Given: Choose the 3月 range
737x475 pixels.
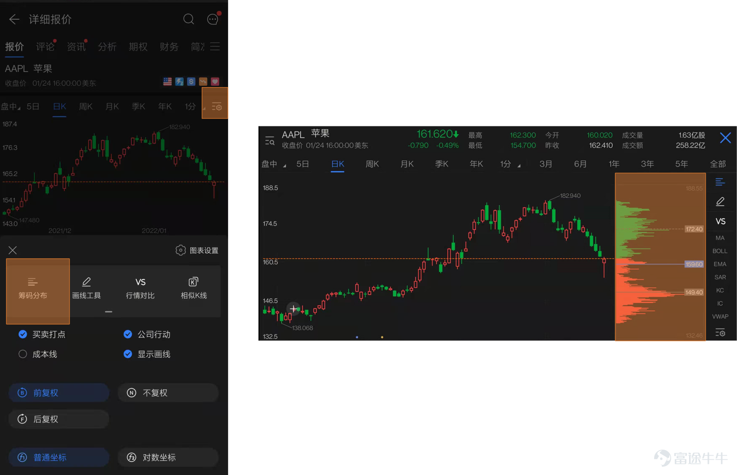Looking at the screenshot, I should pos(546,164).
